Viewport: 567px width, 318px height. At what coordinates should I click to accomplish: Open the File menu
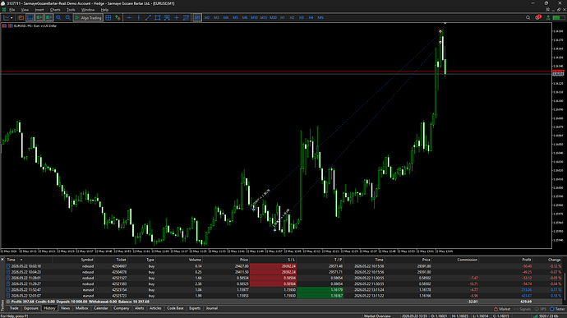pyautogui.click(x=12, y=10)
